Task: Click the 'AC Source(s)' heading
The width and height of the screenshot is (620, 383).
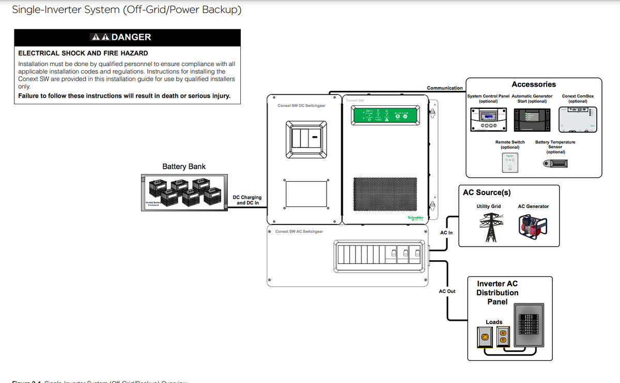Action: coord(487,192)
